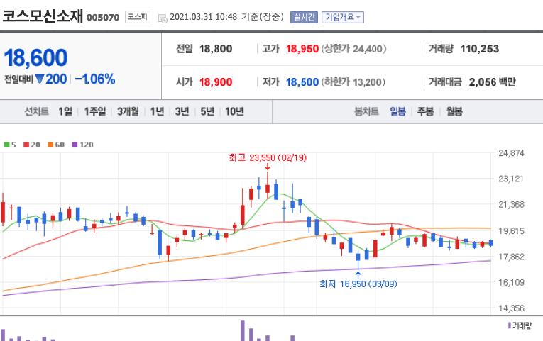The height and width of the screenshot is (341, 543).
Task: Click the 최저 16,950 (03/09) low marker
Action: tap(358, 284)
